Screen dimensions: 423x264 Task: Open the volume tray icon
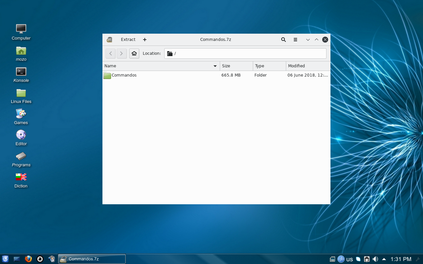375,259
